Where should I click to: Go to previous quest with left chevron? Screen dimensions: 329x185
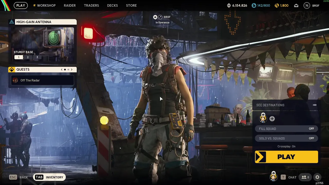pos(62,70)
